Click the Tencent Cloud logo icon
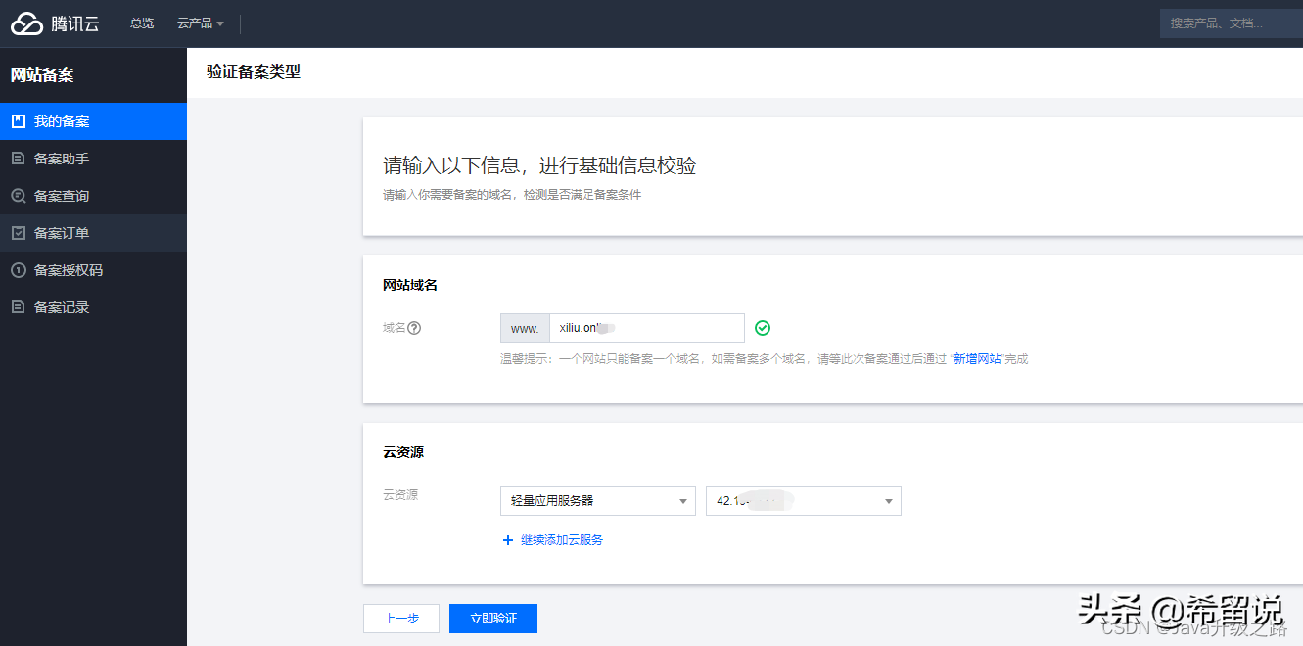Image resolution: width=1303 pixels, height=646 pixels. [x=24, y=23]
